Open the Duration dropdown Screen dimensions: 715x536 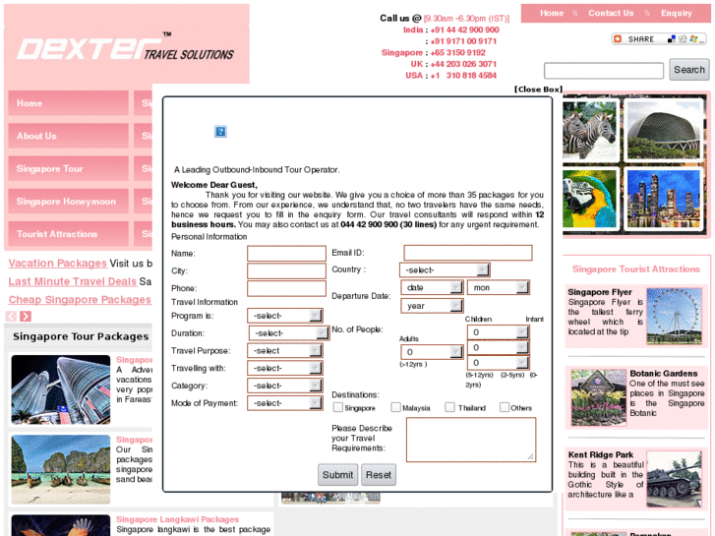pyautogui.click(x=288, y=333)
